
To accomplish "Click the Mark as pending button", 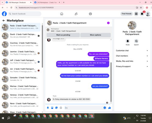I will tap(63, 35).
